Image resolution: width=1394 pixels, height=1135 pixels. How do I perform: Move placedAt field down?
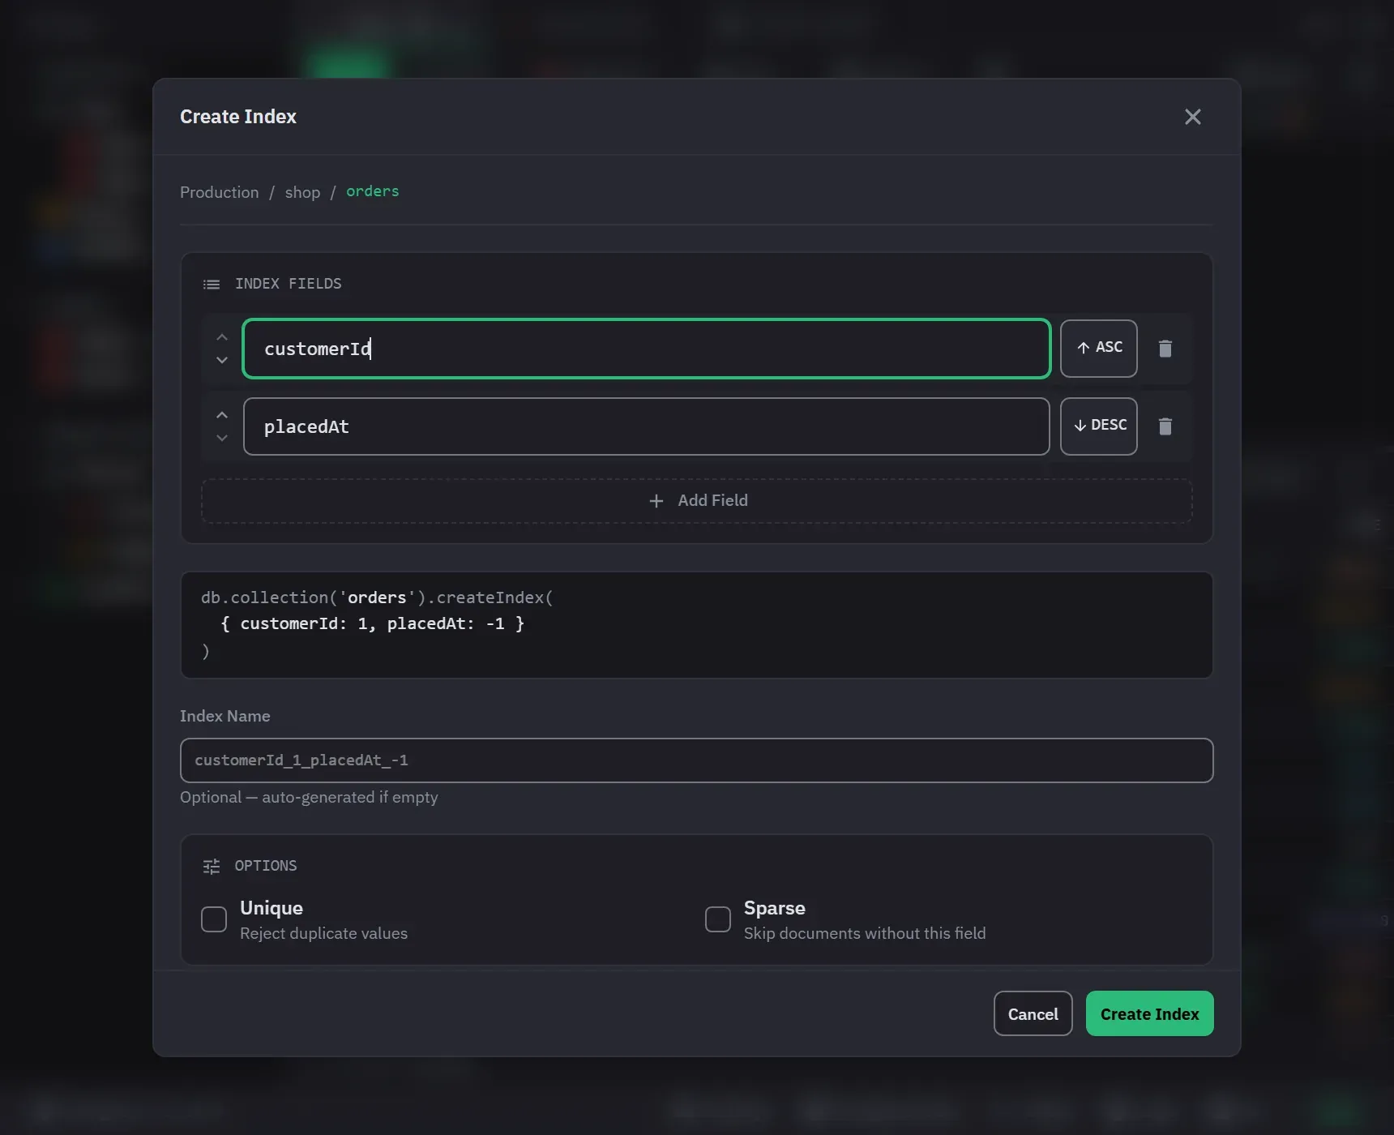pyautogui.click(x=222, y=438)
